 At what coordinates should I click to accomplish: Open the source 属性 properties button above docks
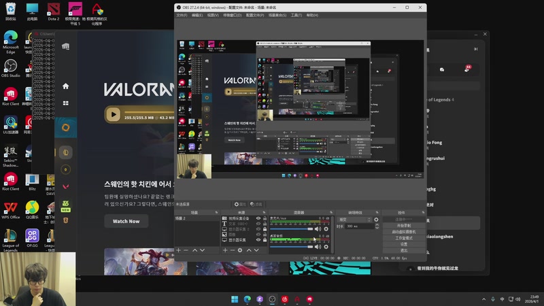click(x=240, y=205)
